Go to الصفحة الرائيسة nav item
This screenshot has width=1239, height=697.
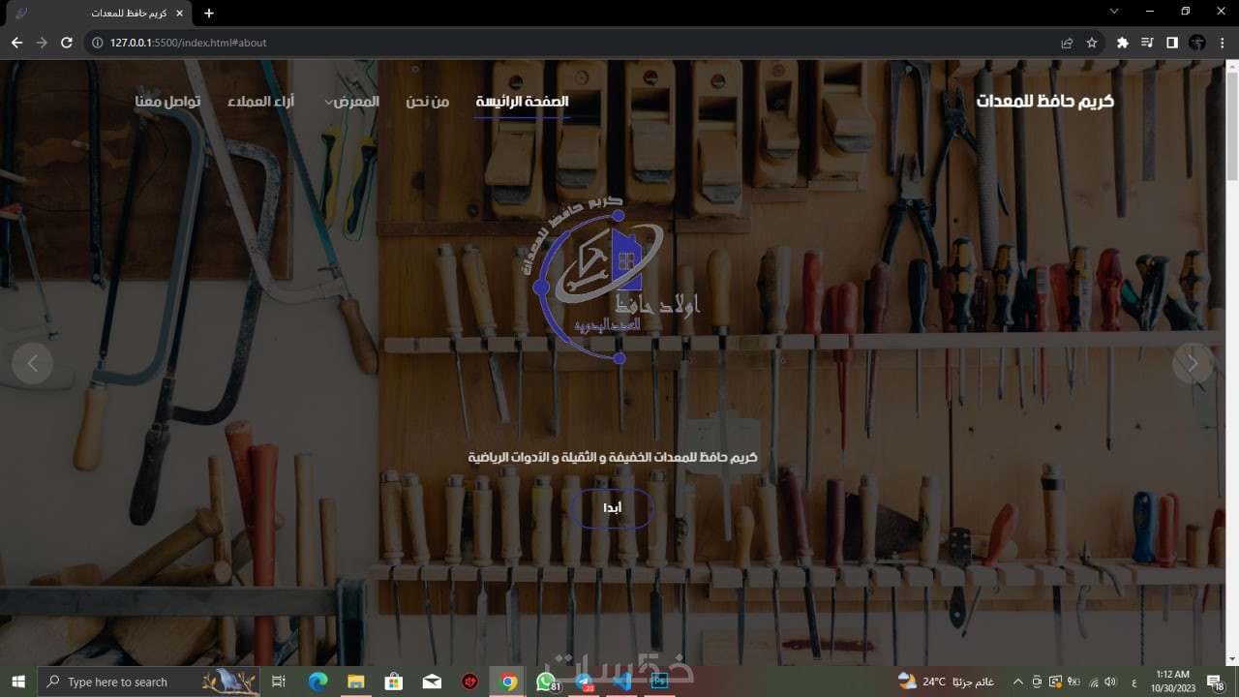pyautogui.click(x=522, y=102)
